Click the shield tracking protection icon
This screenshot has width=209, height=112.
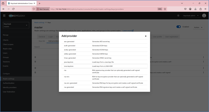34,9
